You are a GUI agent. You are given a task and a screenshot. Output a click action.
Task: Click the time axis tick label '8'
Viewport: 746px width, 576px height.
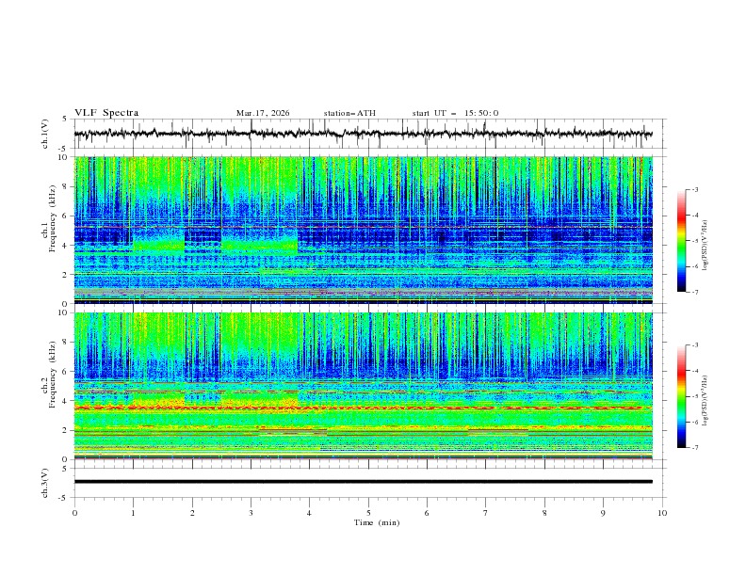[x=544, y=513]
